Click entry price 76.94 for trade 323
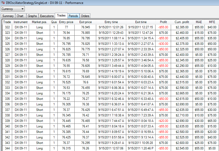This screenshot has width=219, height=151. coord(66,33)
